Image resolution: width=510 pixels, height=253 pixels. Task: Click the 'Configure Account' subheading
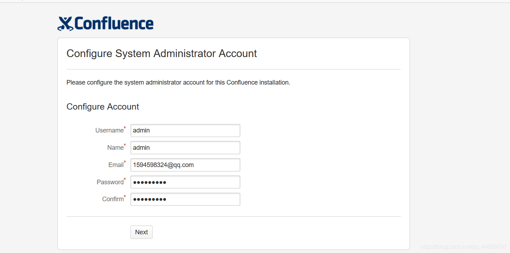click(103, 107)
